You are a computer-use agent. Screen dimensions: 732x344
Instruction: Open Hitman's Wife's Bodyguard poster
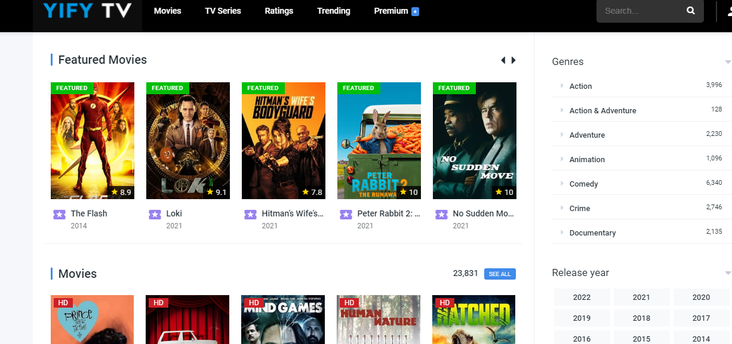[284, 141]
